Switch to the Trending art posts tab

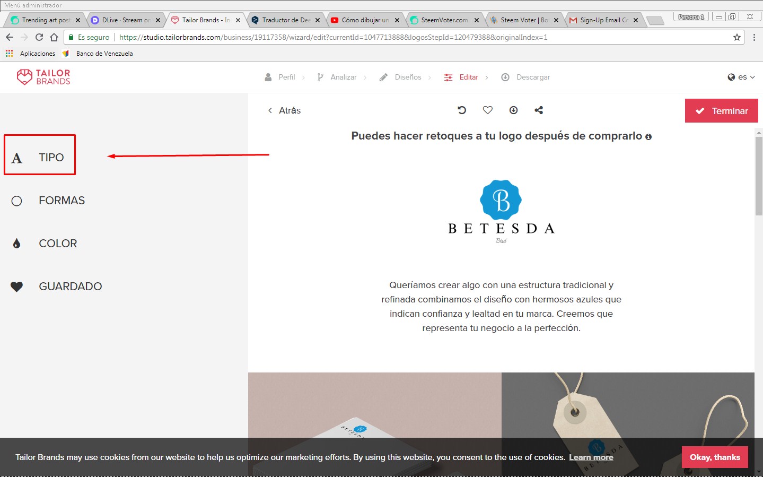[46, 20]
